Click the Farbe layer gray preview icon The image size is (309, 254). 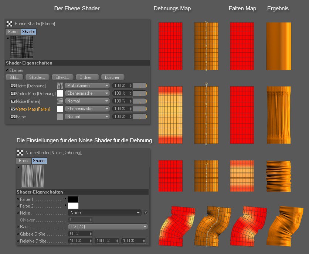(x=60, y=116)
